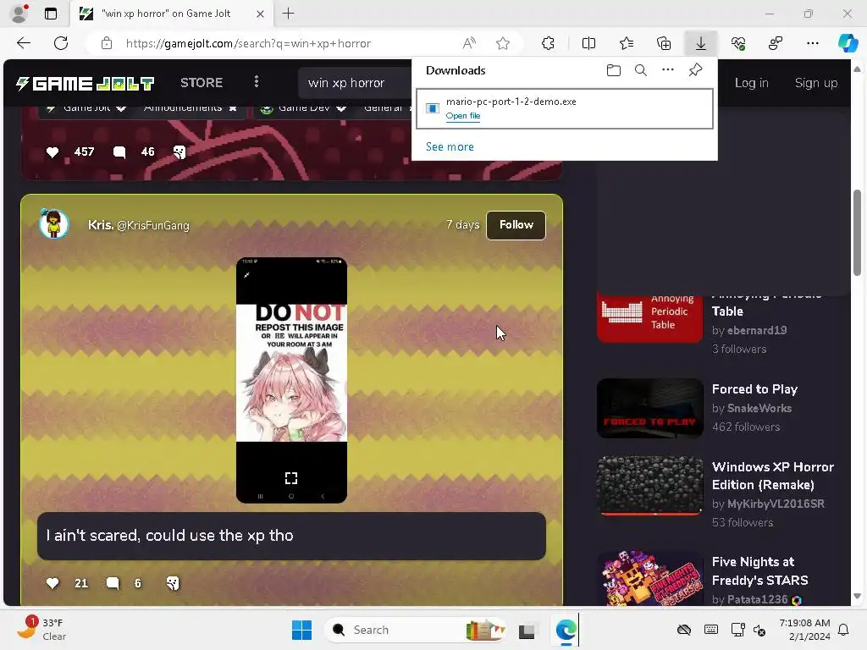Open tab actions menu icon
The height and width of the screenshot is (650, 867).
point(50,14)
